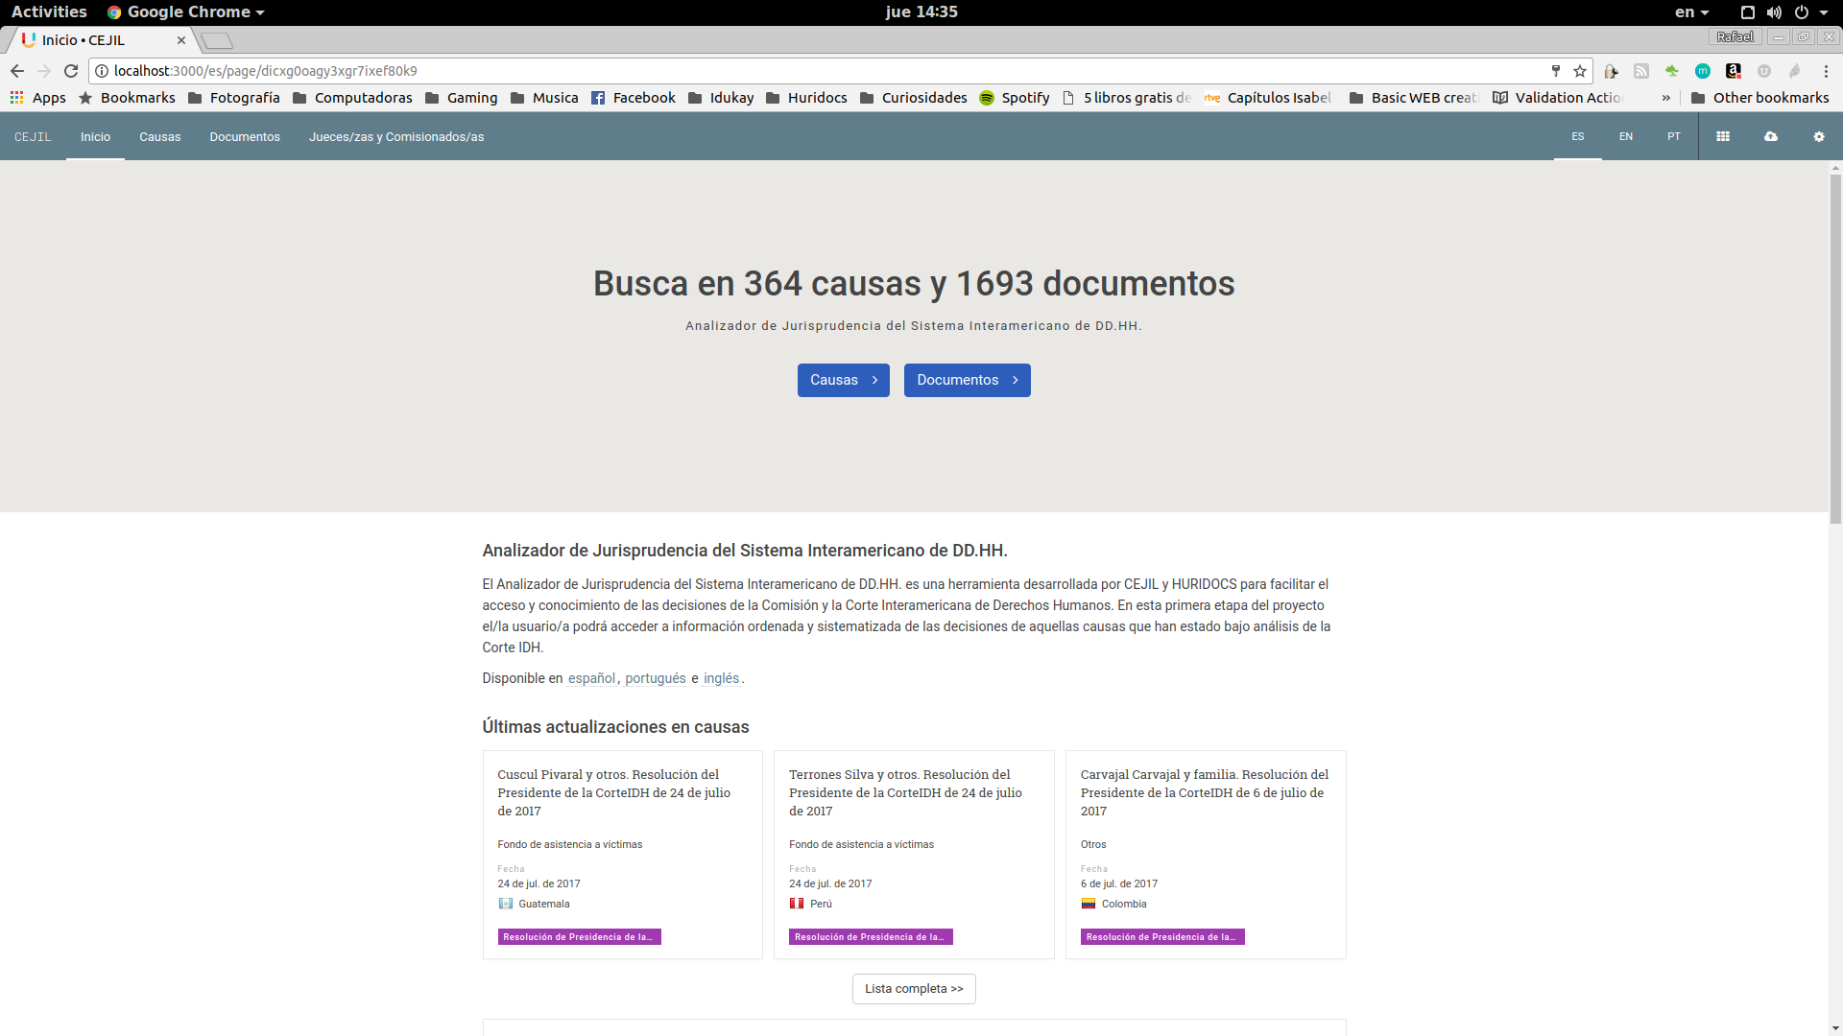Click the green circular extension icon
The width and height of the screenshot is (1843, 1036).
[1703, 71]
